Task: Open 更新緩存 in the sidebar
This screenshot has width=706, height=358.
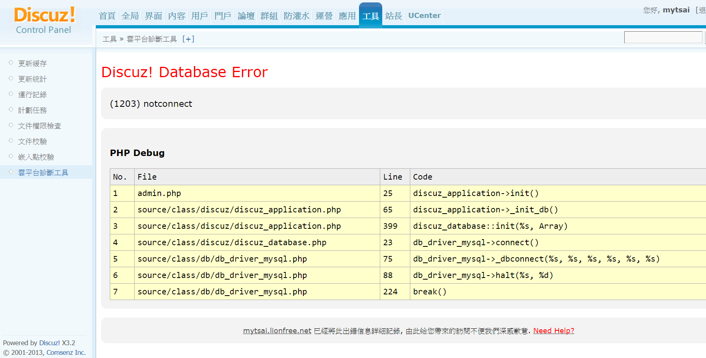Action: [32, 64]
